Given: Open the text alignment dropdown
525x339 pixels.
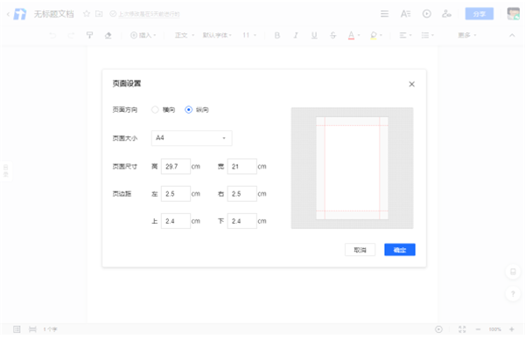Looking at the screenshot, I should (405, 35).
